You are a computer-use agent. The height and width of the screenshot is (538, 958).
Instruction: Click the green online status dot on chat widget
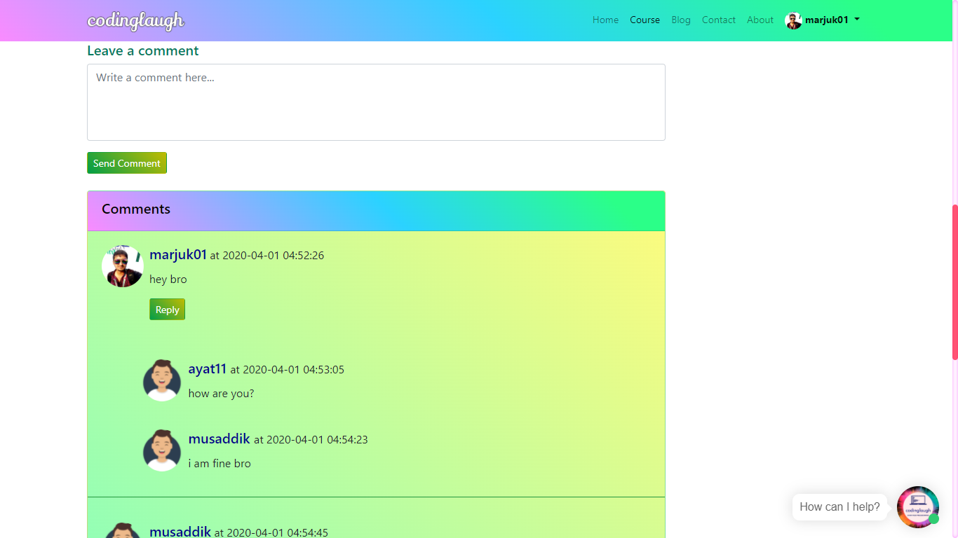[933, 520]
